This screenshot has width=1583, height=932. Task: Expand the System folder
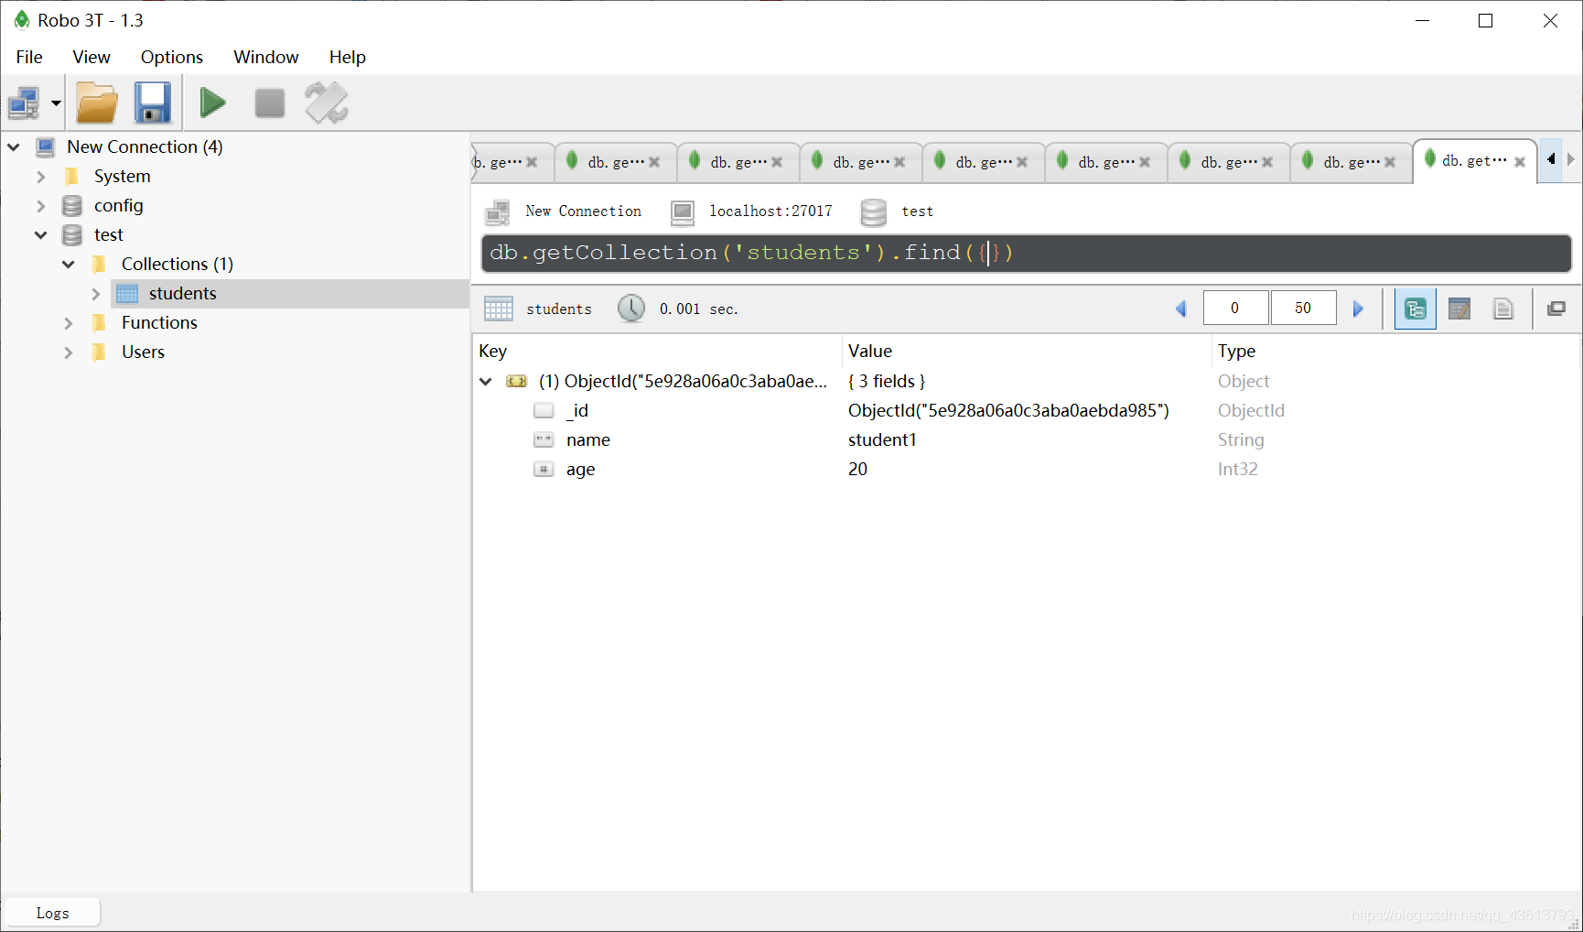click(41, 176)
